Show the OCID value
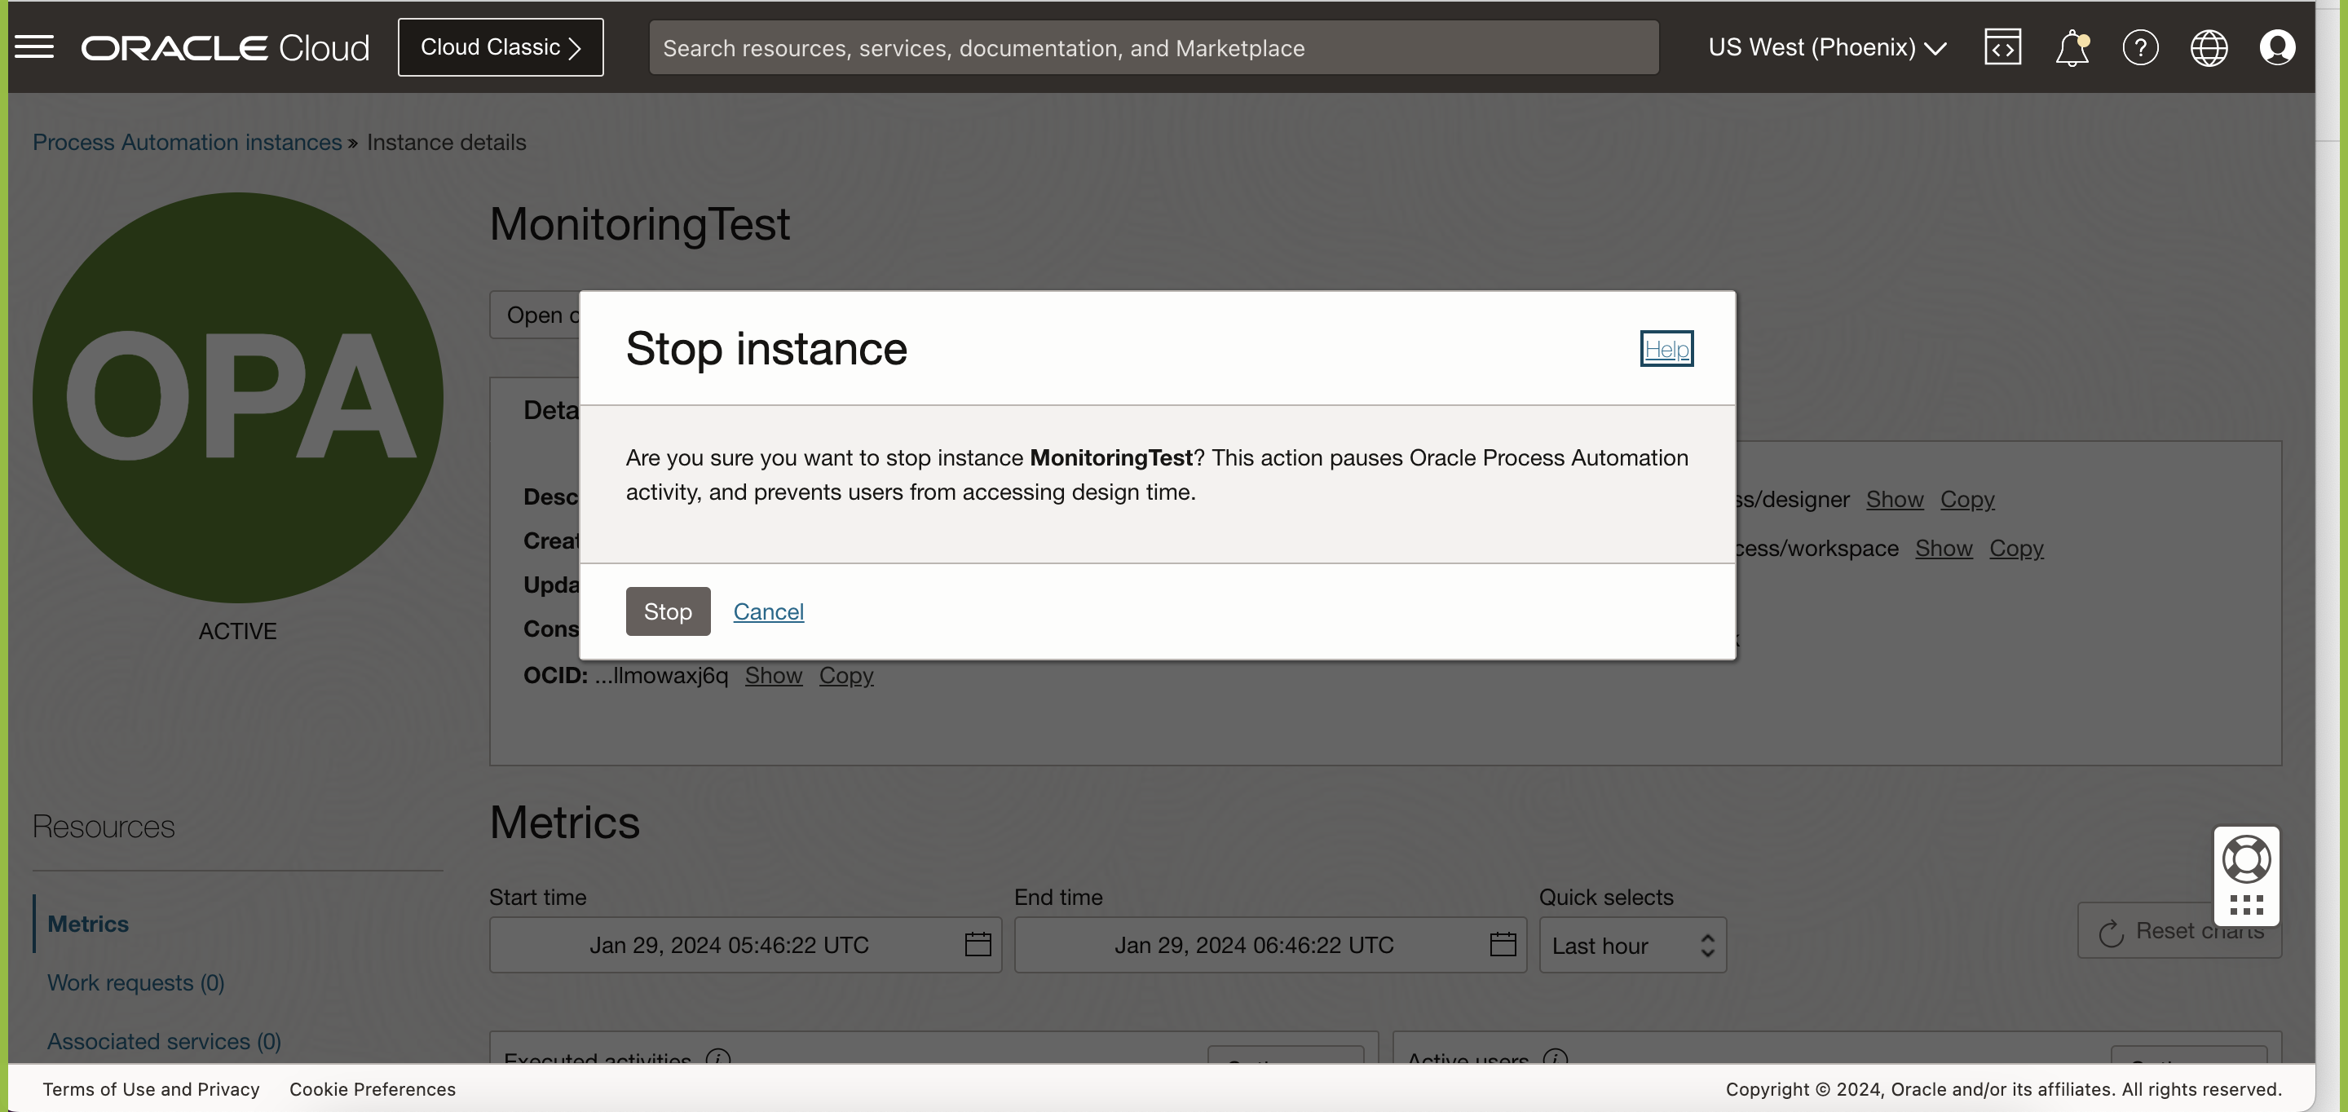The image size is (2348, 1112). pos(773,675)
